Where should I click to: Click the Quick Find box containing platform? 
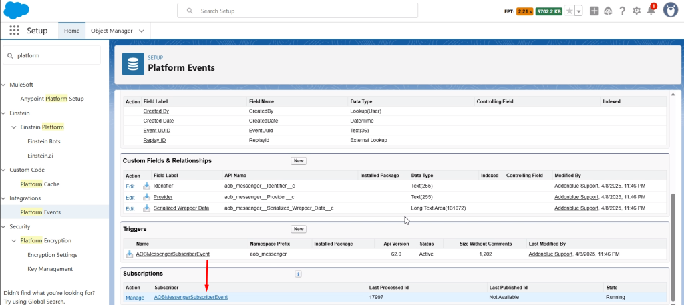(x=52, y=55)
